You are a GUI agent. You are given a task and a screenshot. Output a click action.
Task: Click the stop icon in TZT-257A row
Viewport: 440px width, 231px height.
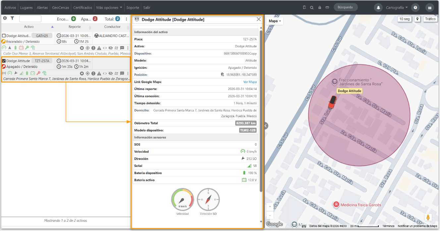click(x=82, y=73)
